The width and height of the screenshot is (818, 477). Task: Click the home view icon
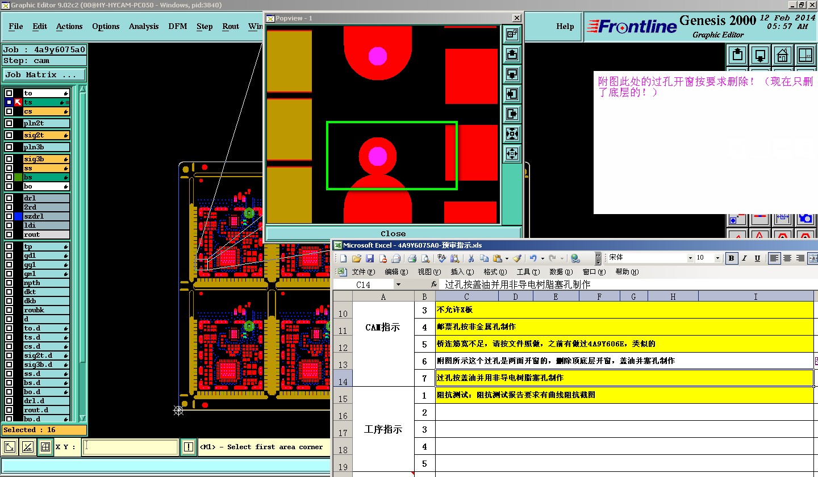tap(782, 55)
